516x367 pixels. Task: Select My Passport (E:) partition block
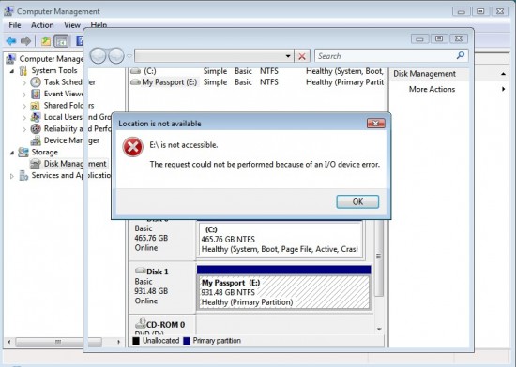click(283, 292)
